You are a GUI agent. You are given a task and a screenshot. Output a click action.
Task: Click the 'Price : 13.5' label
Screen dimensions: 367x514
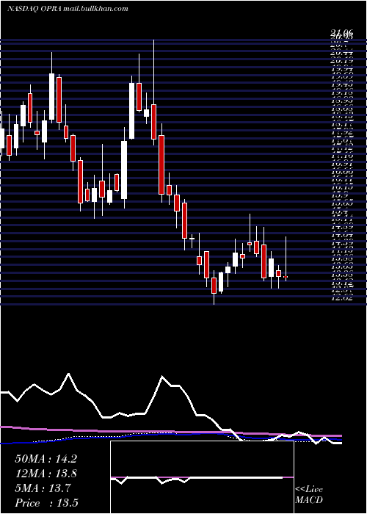(x=46, y=503)
